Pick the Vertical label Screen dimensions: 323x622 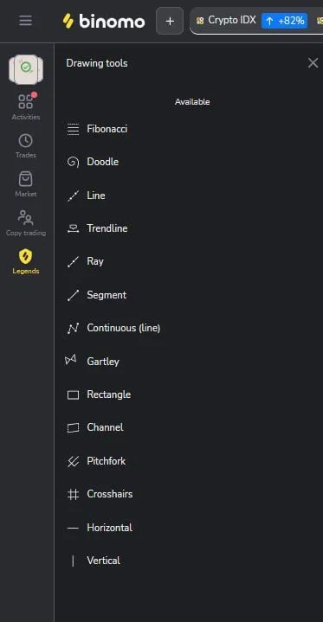tap(104, 561)
